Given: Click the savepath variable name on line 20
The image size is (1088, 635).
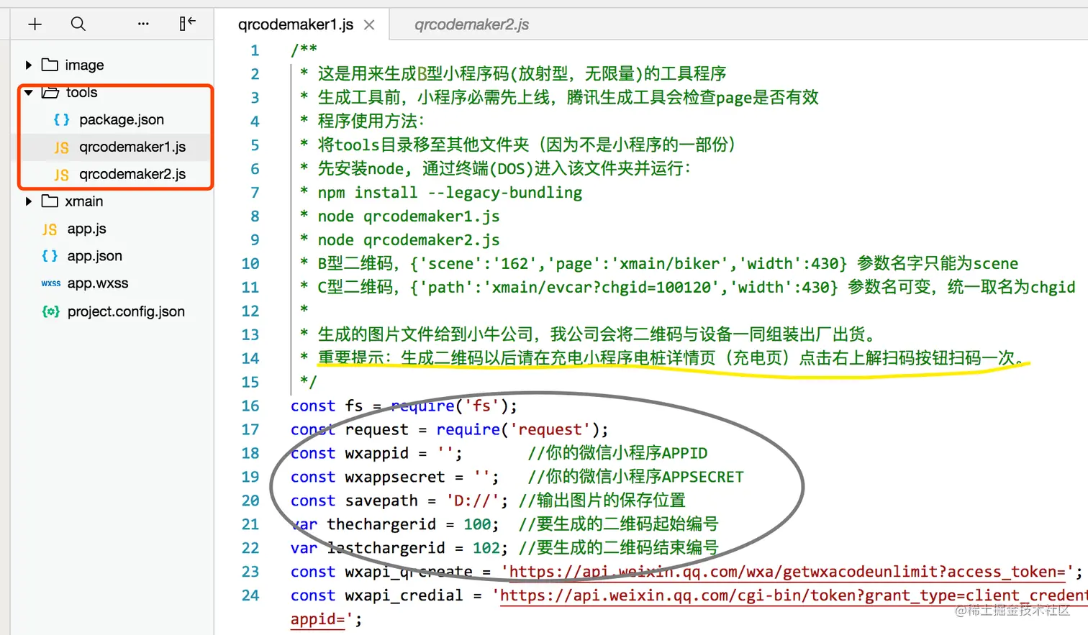Looking at the screenshot, I should 381,501.
